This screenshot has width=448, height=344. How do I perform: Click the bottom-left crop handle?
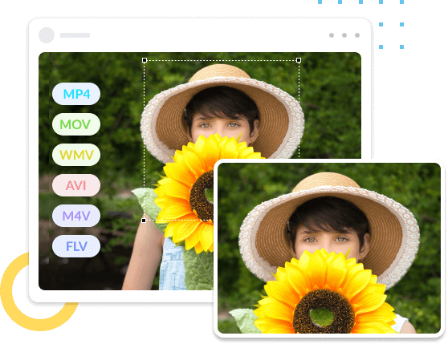tap(144, 221)
